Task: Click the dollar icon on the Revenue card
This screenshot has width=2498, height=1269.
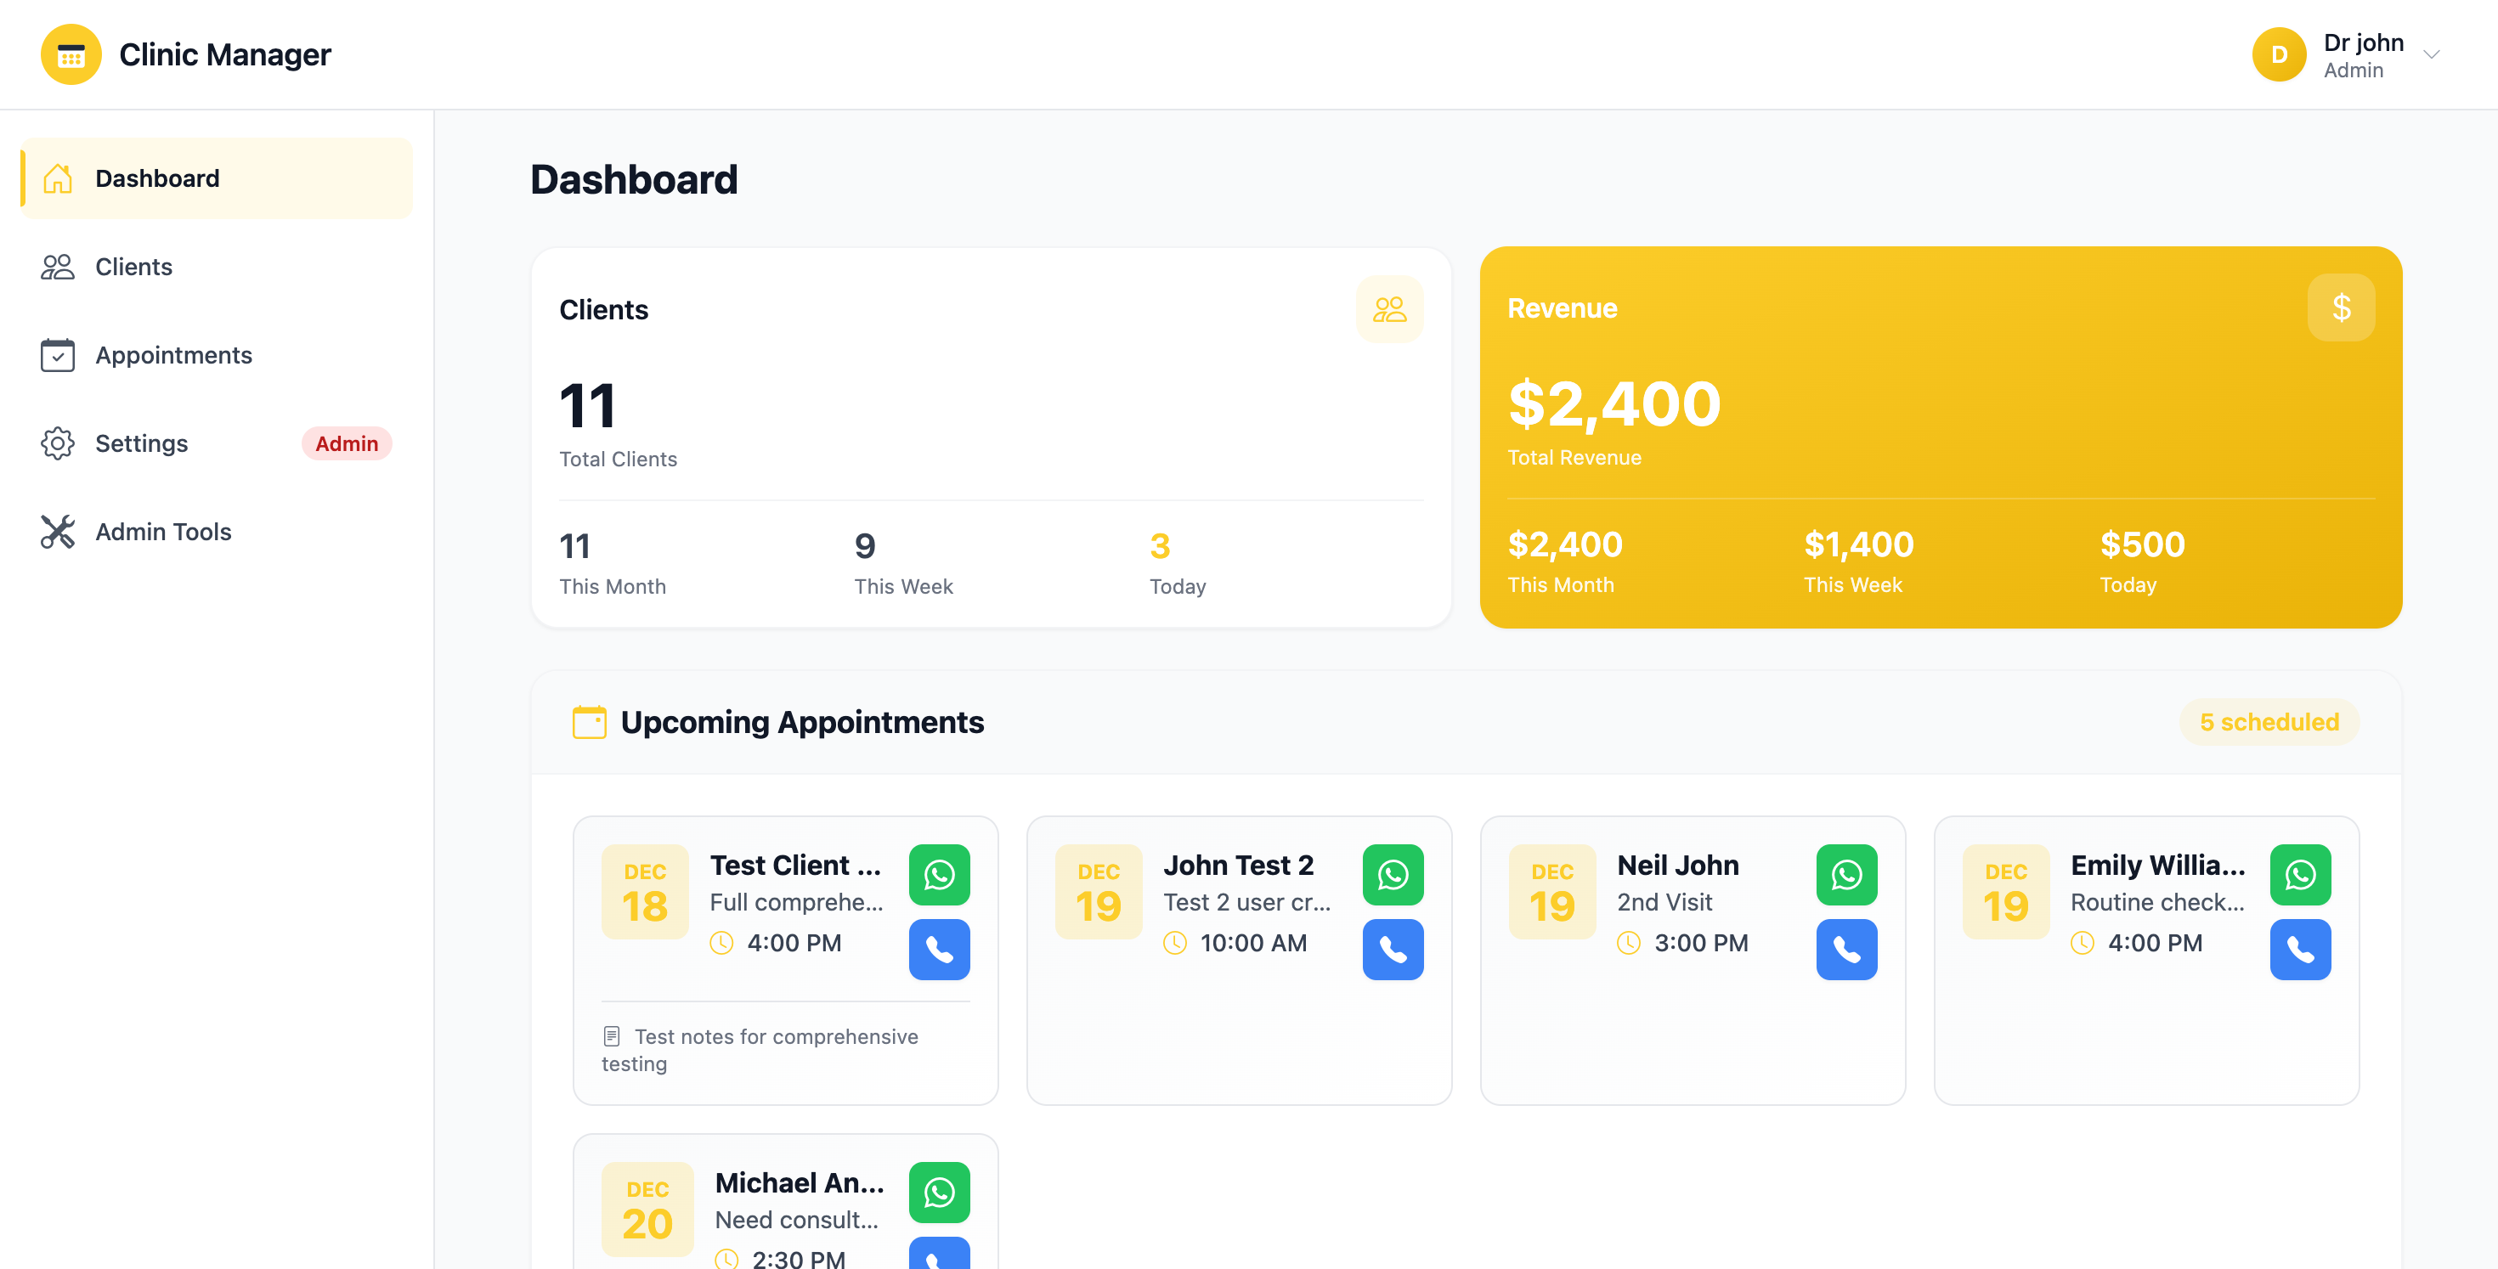Action: (x=2342, y=307)
